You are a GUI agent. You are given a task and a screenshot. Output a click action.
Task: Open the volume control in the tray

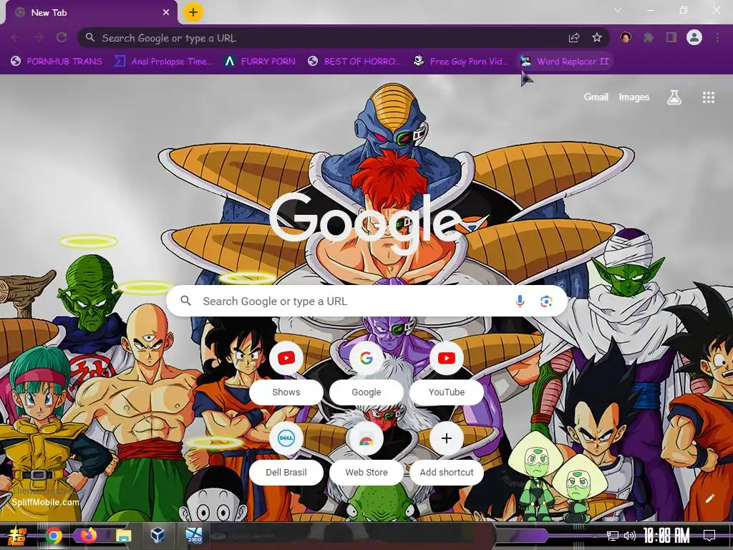630,536
